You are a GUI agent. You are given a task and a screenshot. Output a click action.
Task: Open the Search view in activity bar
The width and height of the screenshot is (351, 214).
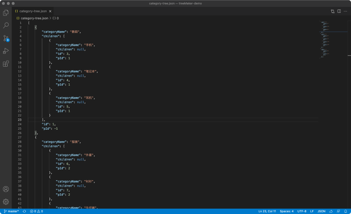click(6, 25)
